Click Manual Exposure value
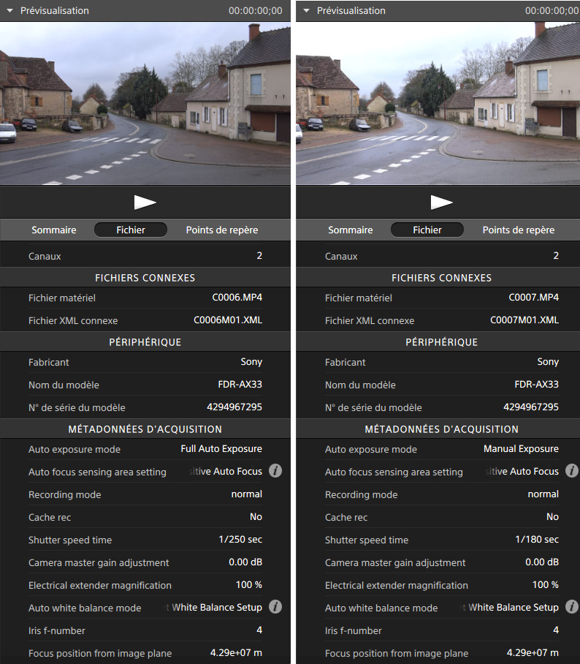The width and height of the screenshot is (580, 664). (521, 449)
